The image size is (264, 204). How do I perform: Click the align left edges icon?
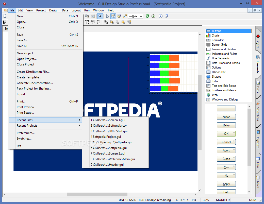pyautogui.click(x=5, y=22)
